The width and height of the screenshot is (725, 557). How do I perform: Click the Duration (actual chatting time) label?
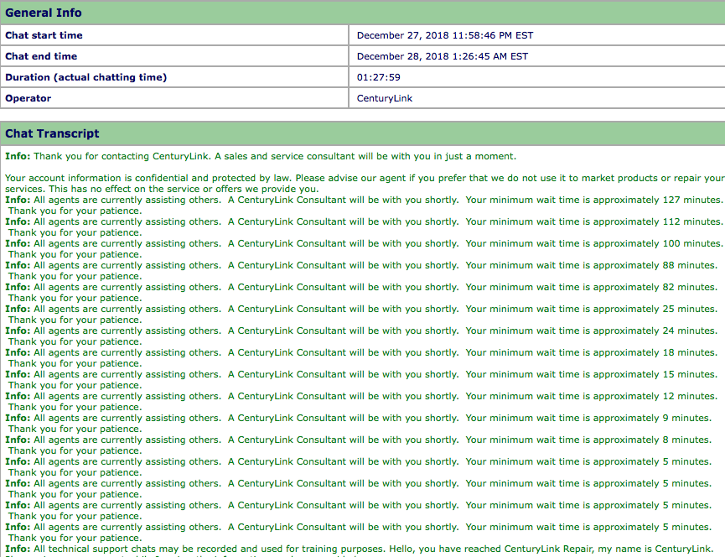[x=86, y=77]
